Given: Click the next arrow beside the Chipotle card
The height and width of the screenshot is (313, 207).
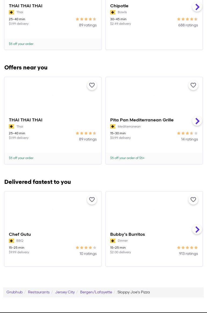Looking at the screenshot, I should (197, 7).
